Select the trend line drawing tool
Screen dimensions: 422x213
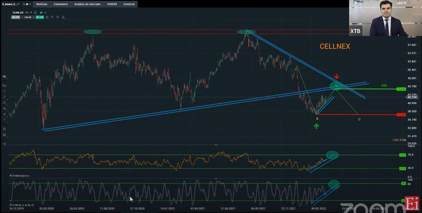[4, 97]
